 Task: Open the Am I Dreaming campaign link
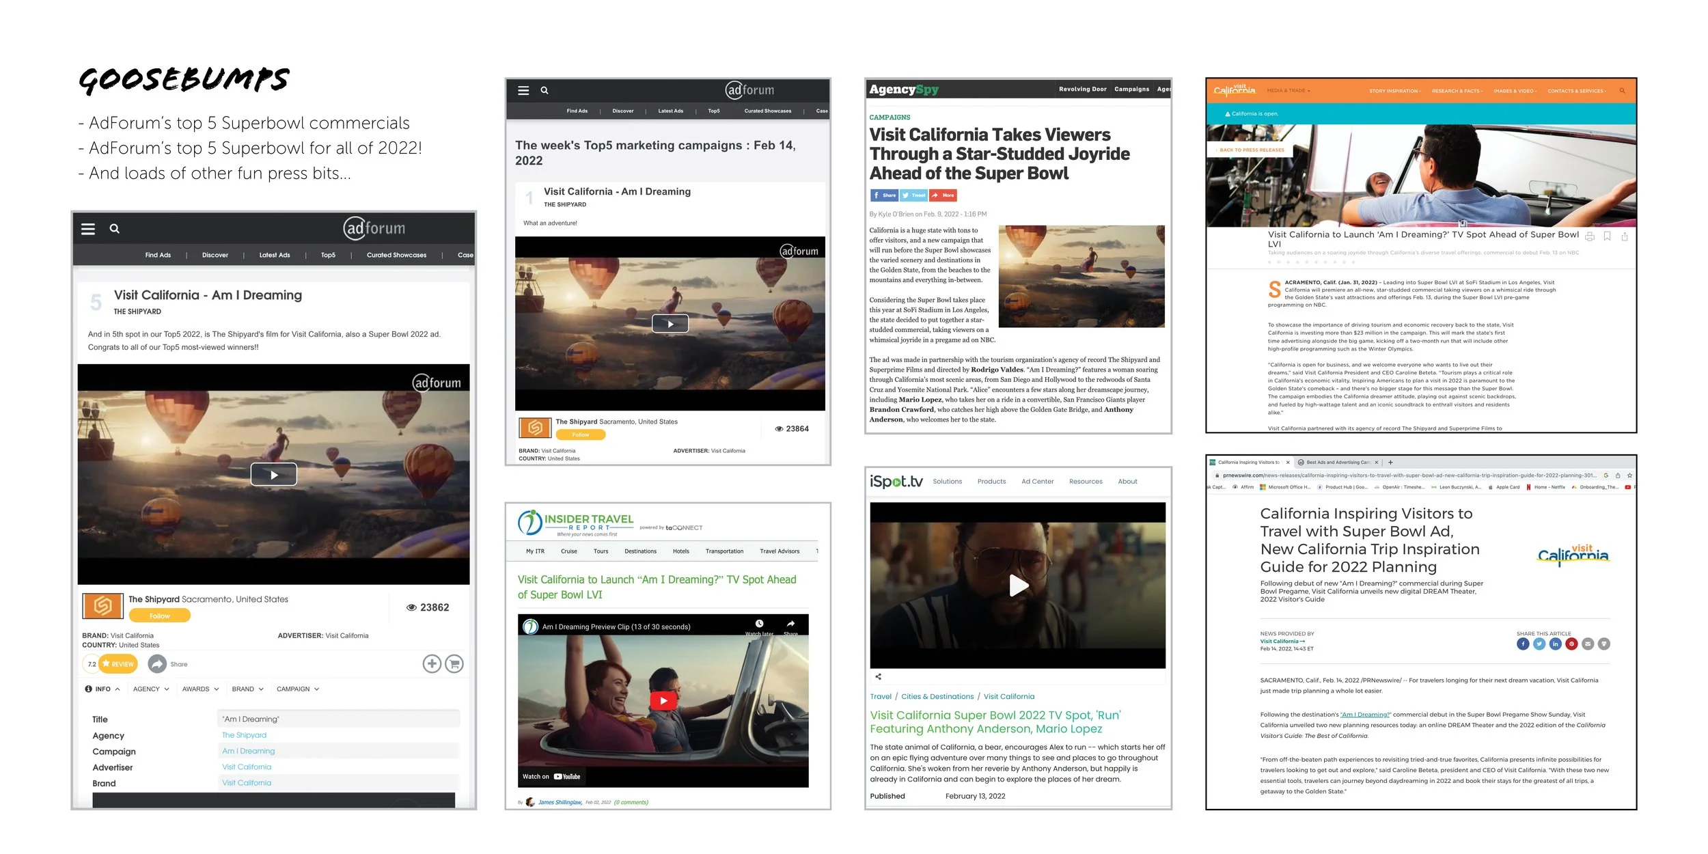tap(249, 751)
